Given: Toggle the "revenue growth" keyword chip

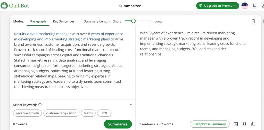Looking at the screenshot, I should [27, 113].
